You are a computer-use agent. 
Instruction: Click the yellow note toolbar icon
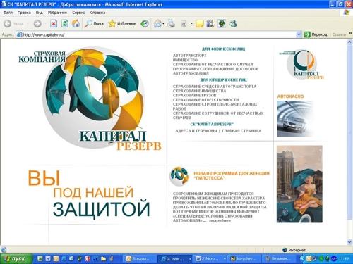(199, 24)
